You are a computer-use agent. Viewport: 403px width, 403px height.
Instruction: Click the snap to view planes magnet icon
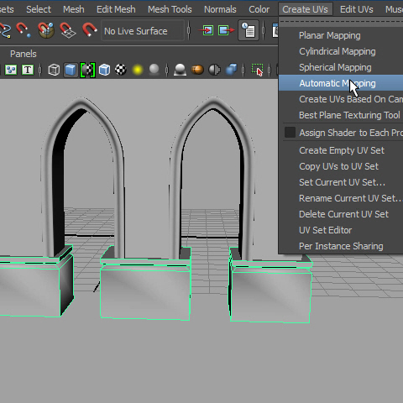click(67, 30)
